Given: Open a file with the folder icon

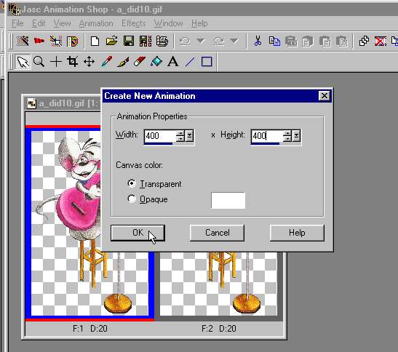Looking at the screenshot, I should pyautogui.click(x=111, y=41).
